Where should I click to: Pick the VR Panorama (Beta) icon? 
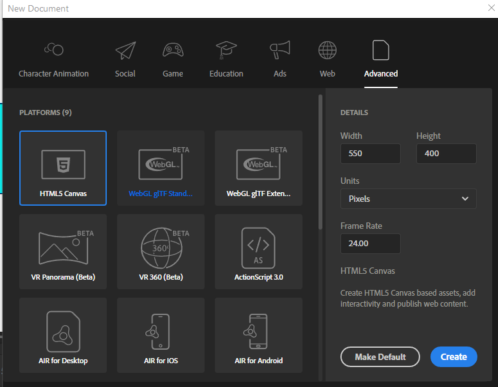coord(66,248)
